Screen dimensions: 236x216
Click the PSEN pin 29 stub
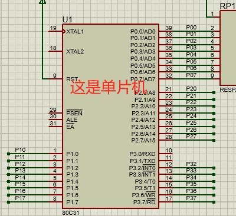point(55,113)
